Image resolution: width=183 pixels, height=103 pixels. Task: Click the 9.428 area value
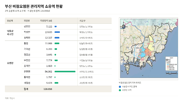[49, 83]
